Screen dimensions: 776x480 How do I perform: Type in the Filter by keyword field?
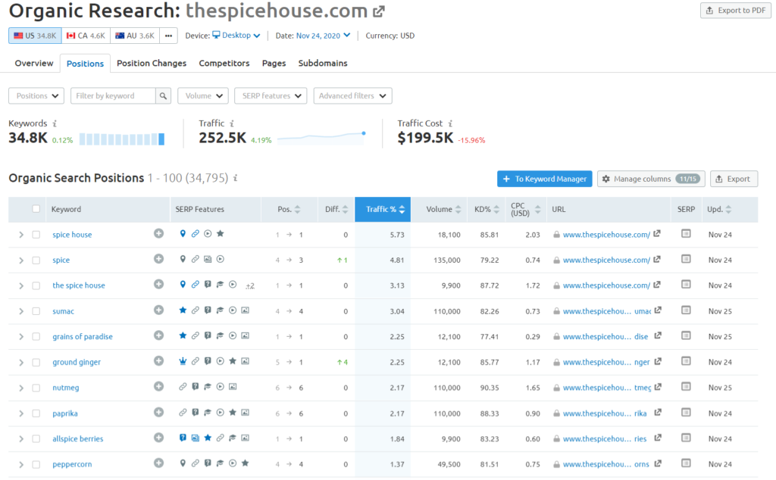click(x=114, y=96)
